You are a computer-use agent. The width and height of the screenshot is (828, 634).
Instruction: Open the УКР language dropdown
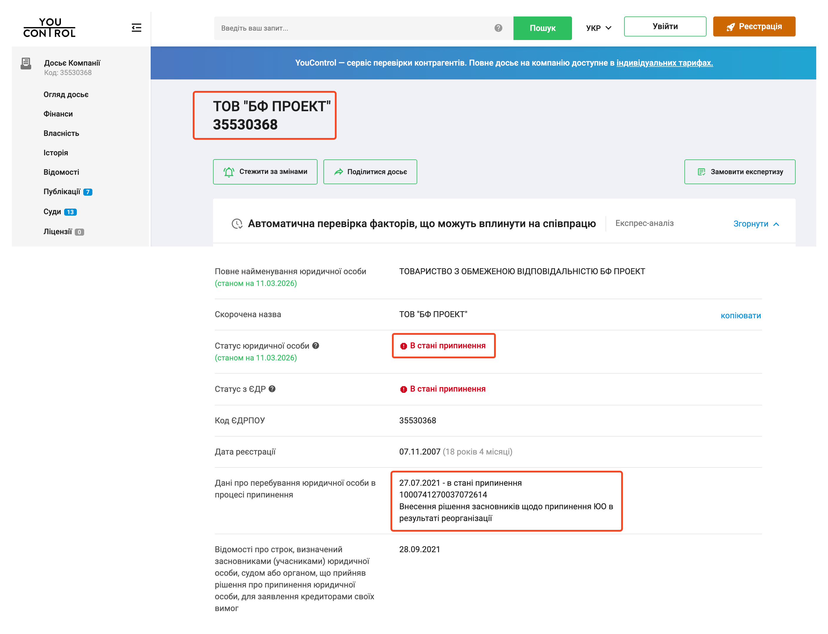click(x=598, y=28)
